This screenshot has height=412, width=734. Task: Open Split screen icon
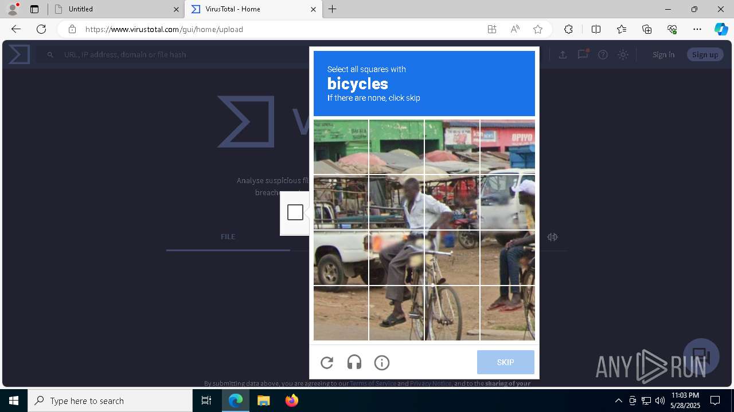(596, 29)
